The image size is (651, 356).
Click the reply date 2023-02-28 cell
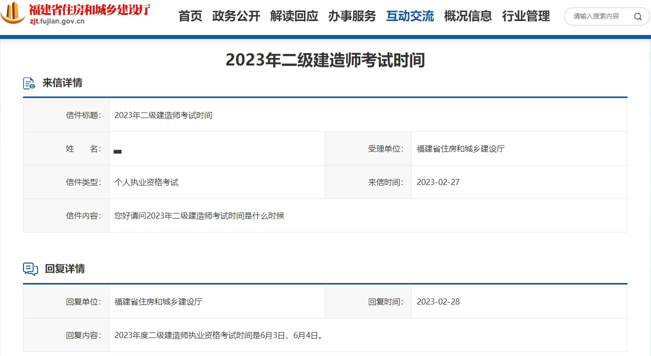438,301
